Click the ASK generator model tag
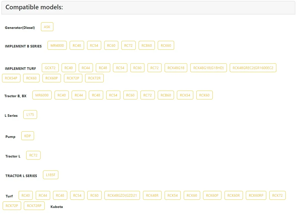The width and height of the screenshot is (297, 217). pos(47,27)
